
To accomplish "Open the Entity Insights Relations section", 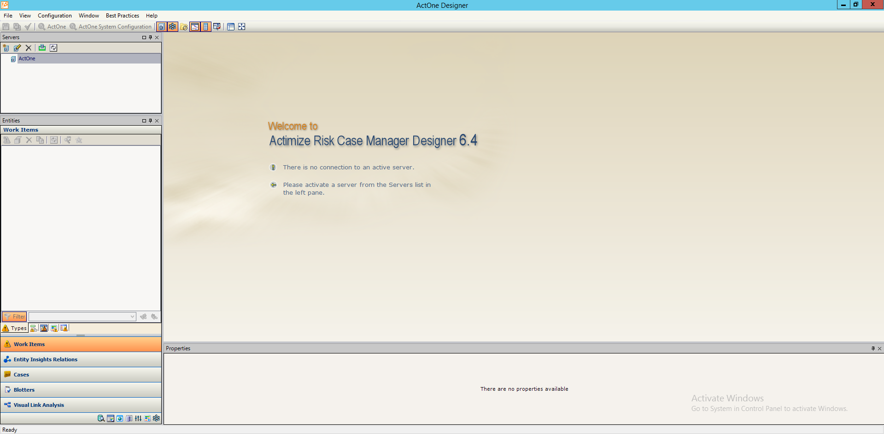I will 81,359.
